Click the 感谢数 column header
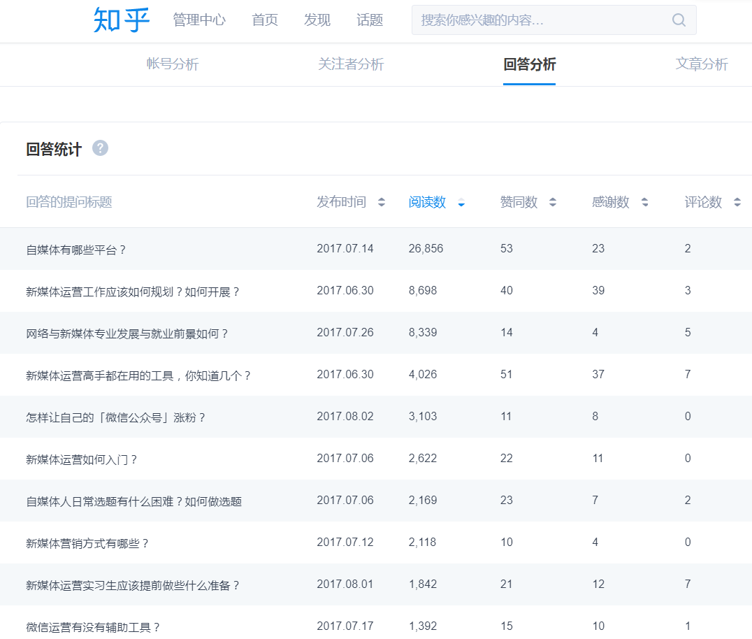This screenshot has height=639, width=752. click(611, 202)
